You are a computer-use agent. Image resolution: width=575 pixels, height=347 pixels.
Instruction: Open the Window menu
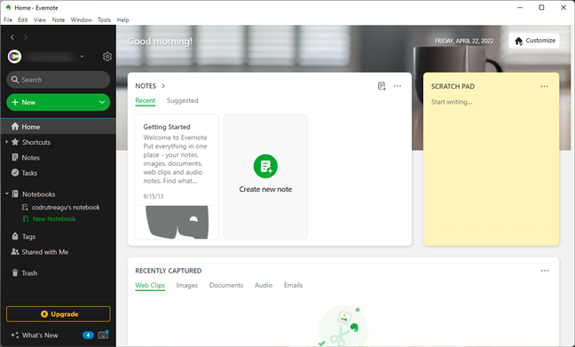82,20
